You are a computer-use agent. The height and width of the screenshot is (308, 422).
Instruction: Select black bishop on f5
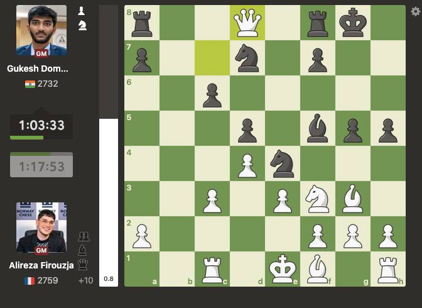318,128
